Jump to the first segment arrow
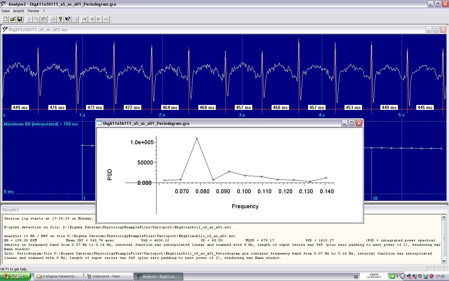Viewport: 449px width, 281px height. click(x=84, y=19)
